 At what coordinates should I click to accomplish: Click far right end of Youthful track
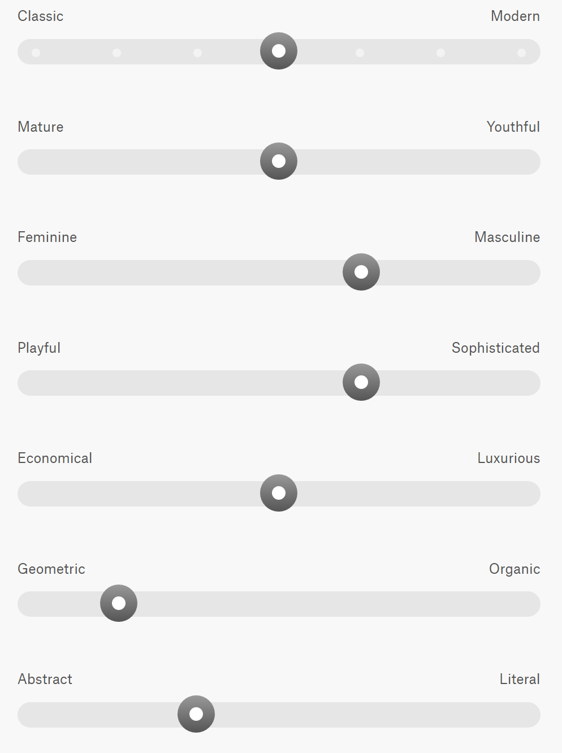pos(529,162)
